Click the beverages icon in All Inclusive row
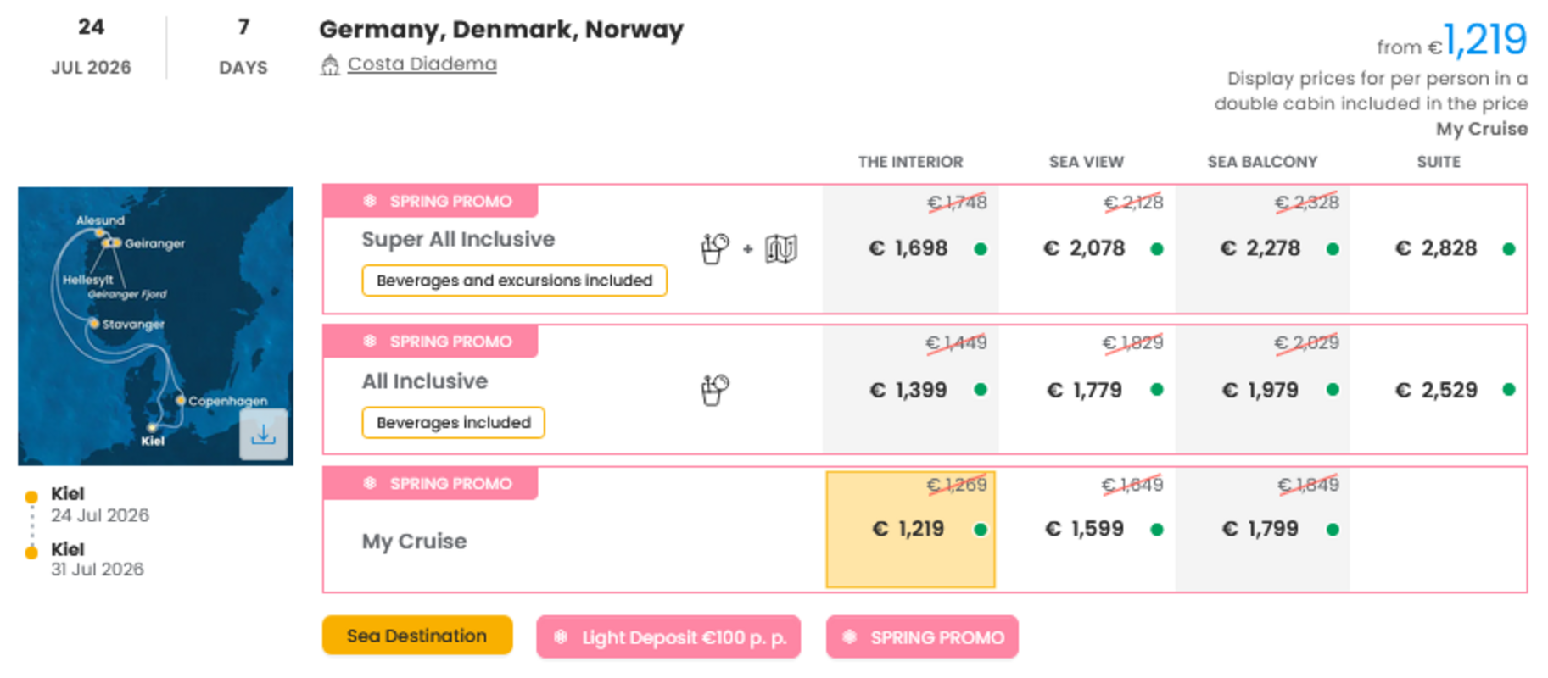This screenshot has height=678, width=1548. [x=714, y=390]
